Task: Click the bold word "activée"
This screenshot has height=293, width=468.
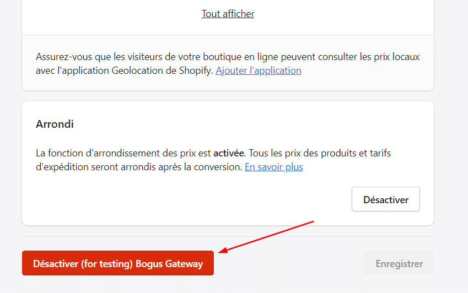Action: pos(228,153)
